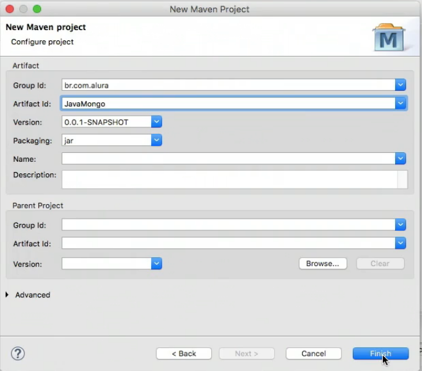Open the Parent Project Artifact Id dropdown arrow

point(400,243)
